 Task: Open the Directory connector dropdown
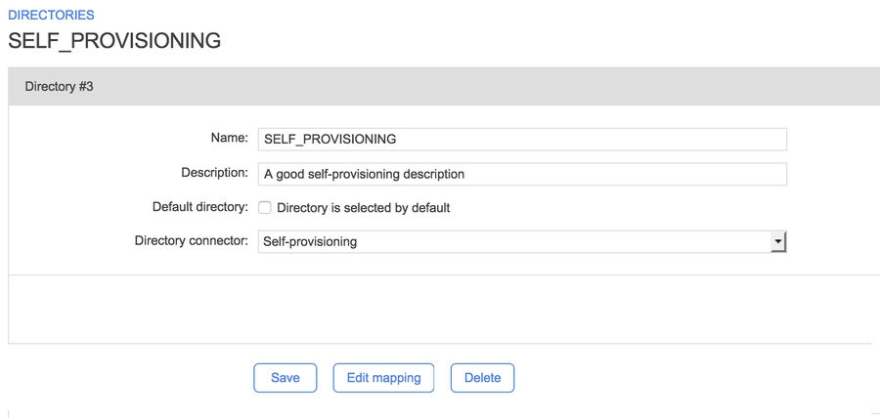[x=513, y=241]
